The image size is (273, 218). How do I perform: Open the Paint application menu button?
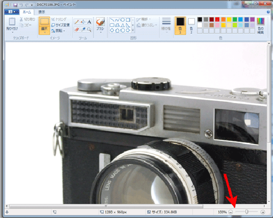coord(12,12)
